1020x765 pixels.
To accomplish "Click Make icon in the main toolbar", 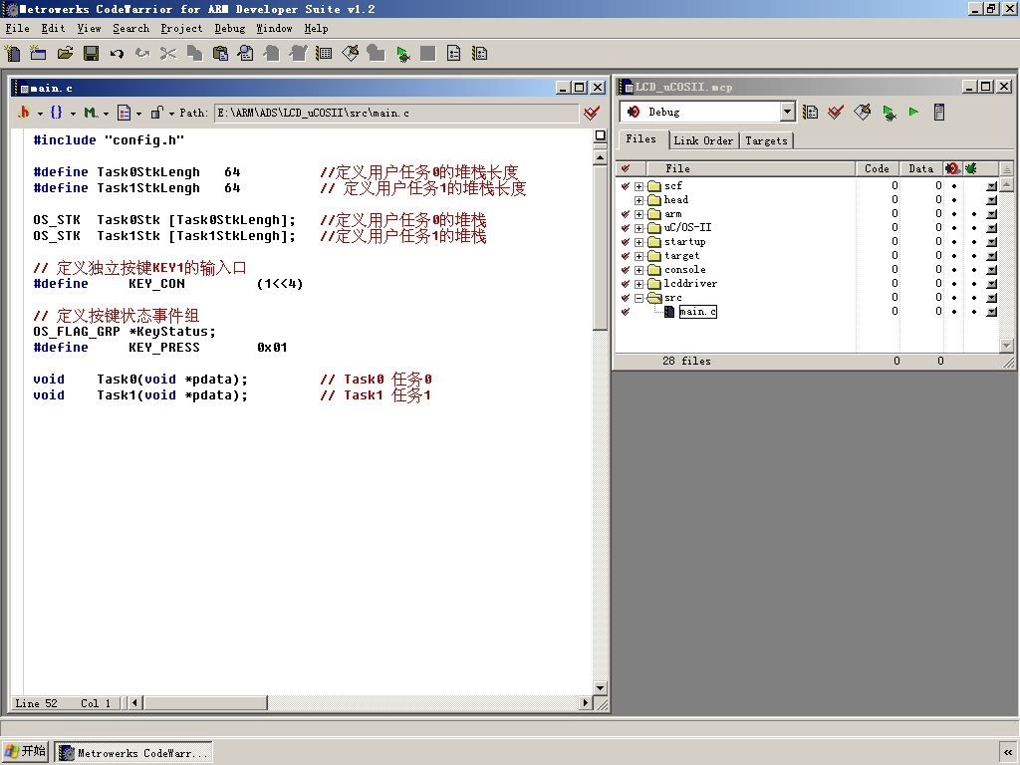I will 350,54.
